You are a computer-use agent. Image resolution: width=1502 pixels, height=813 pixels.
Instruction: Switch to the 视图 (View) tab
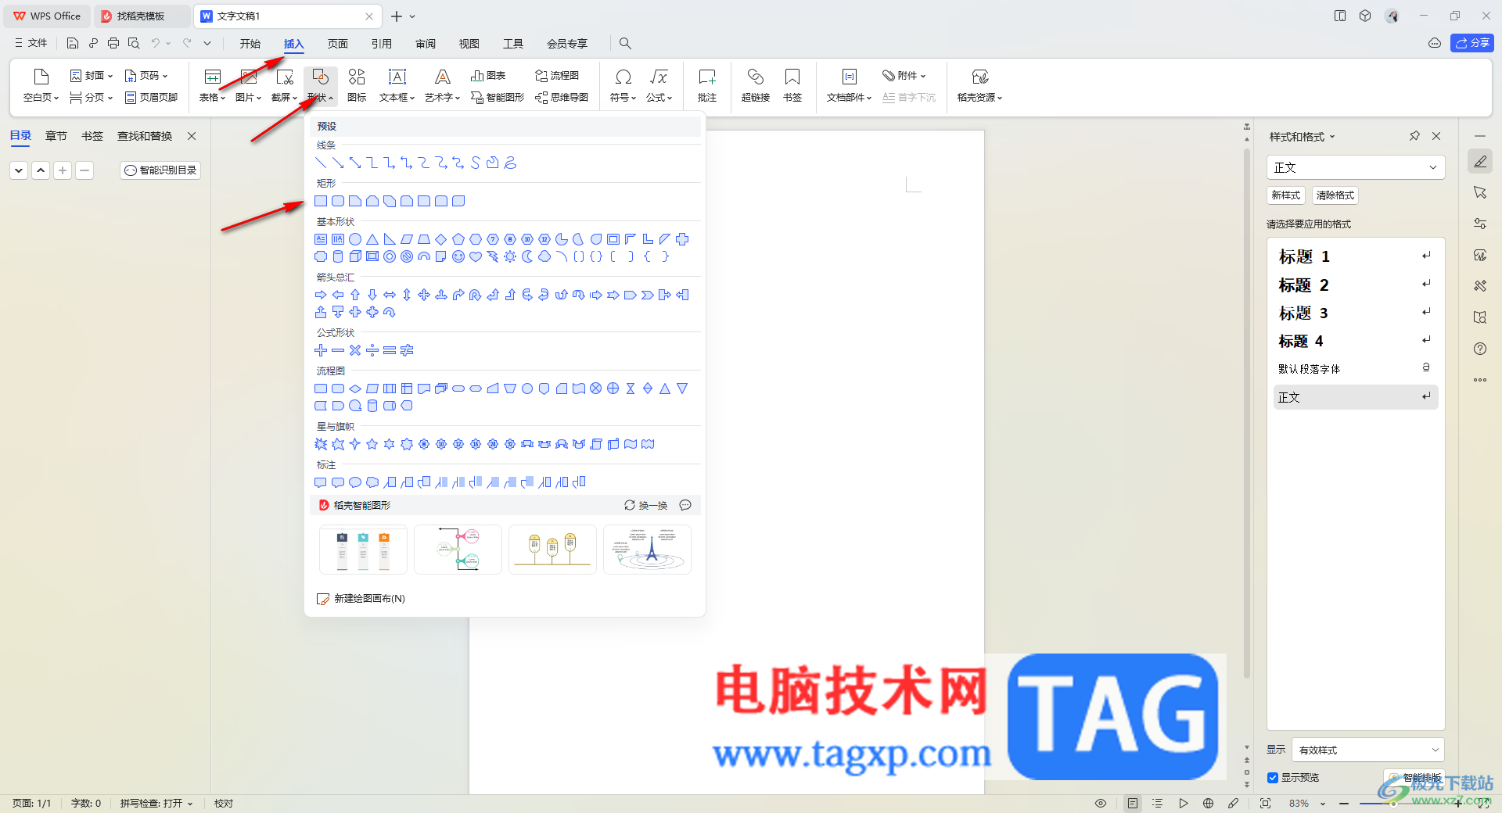(x=469, y=44)
